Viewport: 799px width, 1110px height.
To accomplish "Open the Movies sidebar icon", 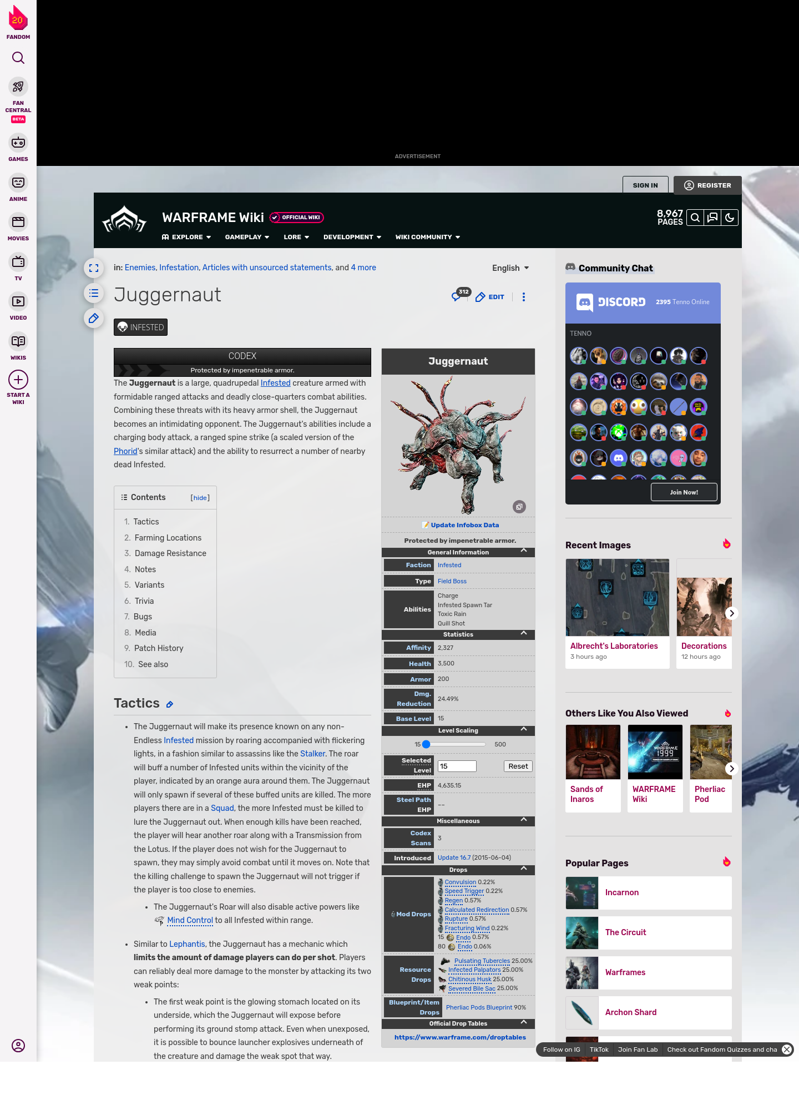I will [x=18, y=222].
